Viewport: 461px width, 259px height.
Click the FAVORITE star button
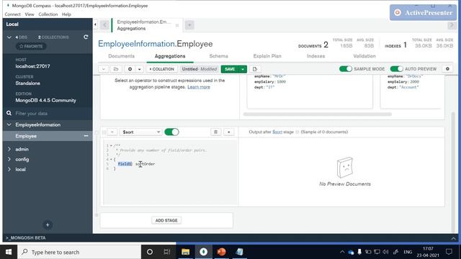(x=31, y=46)
